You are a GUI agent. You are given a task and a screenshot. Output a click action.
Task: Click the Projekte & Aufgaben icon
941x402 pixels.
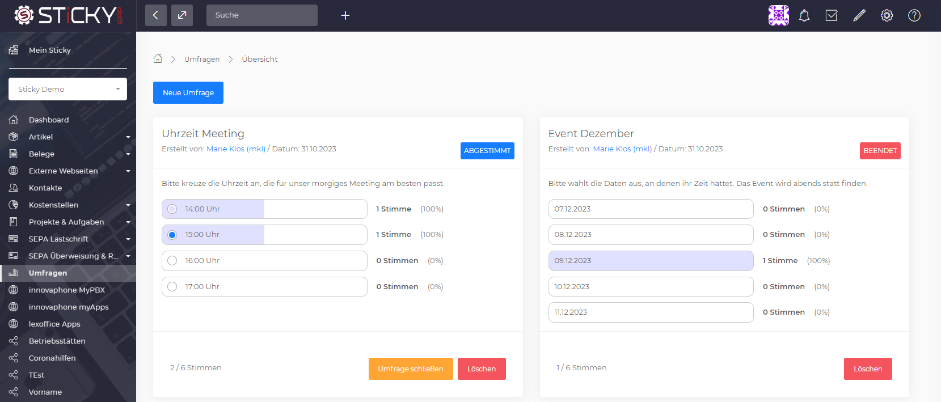(x=14, y=222)
